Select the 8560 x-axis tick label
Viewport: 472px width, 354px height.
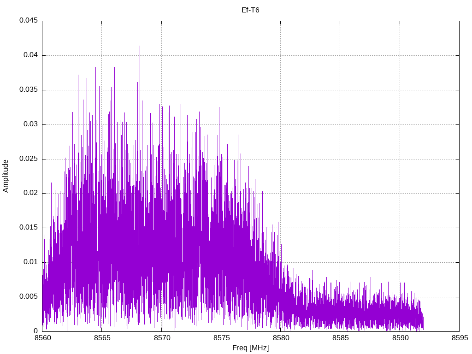coord(42,338)
